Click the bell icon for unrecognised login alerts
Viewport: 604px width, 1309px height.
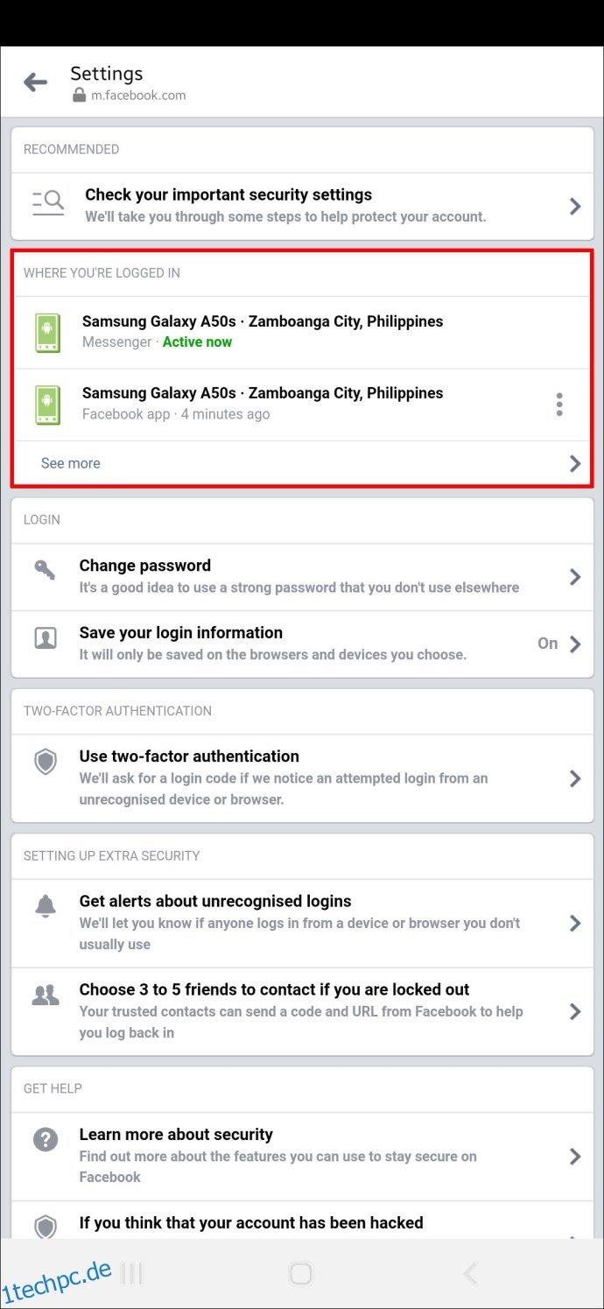tap(46, 907)
